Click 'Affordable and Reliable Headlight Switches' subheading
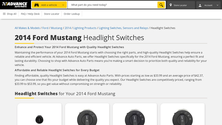 [57, 70]
